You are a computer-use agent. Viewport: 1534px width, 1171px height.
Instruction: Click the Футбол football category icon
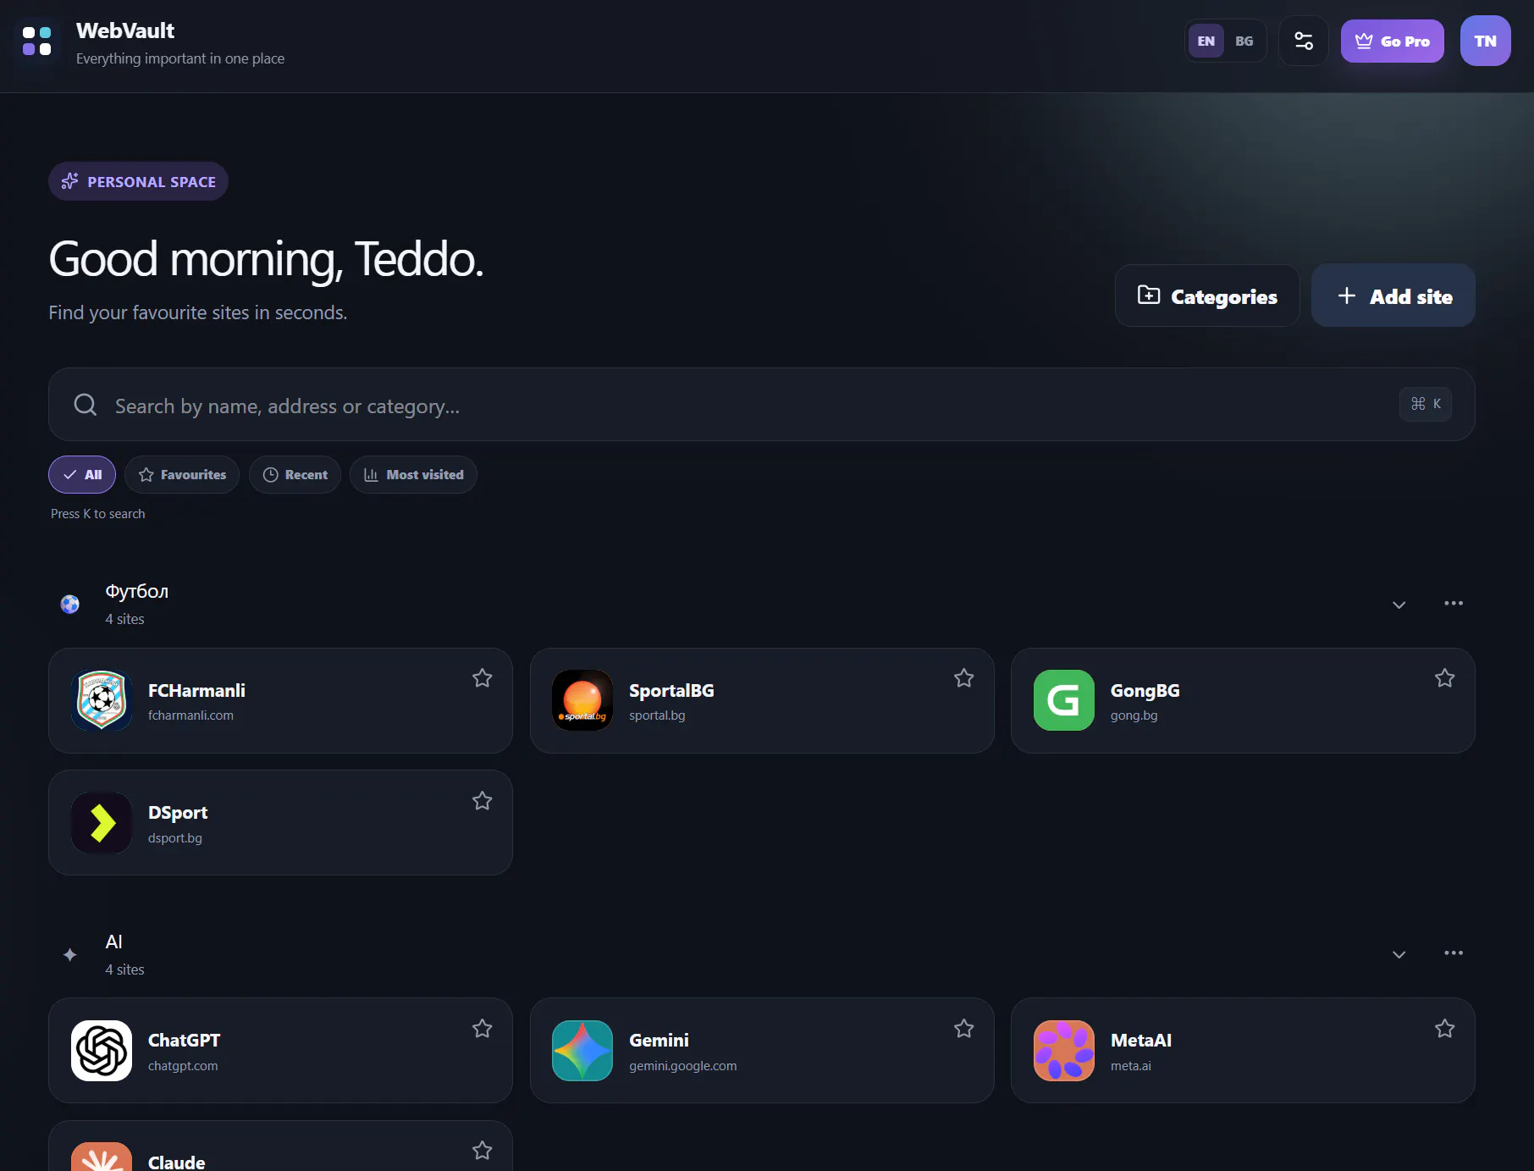pyautogui.click(x=70, y=604)
